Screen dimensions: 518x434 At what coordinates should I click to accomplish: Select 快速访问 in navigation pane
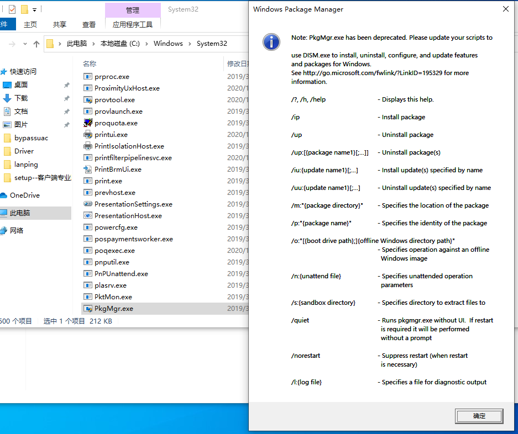pyautogui.click(x=23, y=71)
